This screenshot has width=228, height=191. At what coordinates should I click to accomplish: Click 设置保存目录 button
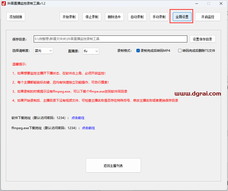203,39
